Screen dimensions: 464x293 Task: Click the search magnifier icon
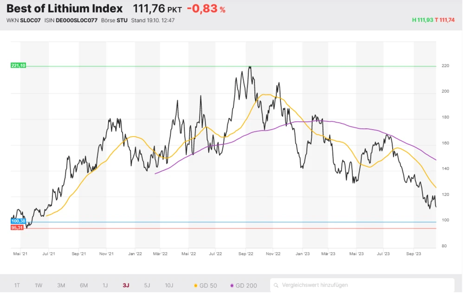277,285
